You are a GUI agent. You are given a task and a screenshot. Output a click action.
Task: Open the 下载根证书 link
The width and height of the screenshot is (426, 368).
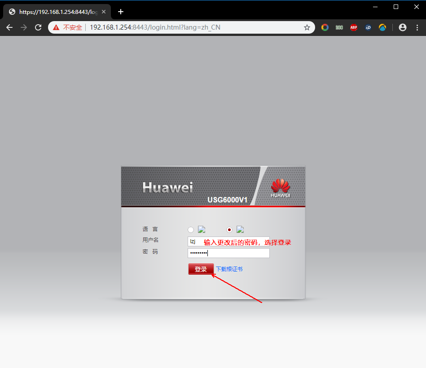click(229, 269)
